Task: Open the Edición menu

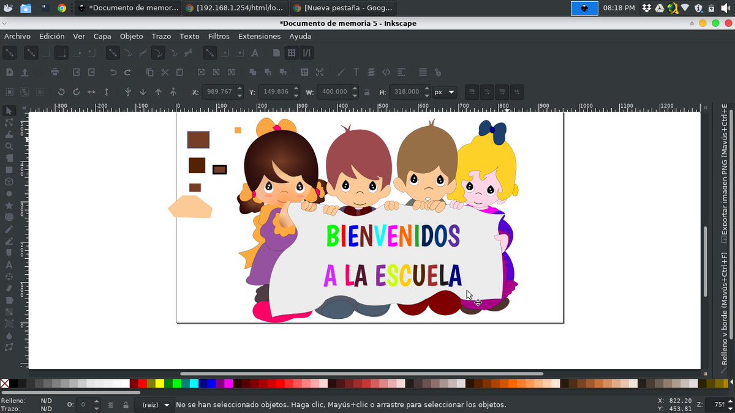Action: click(x=51, y=36)
